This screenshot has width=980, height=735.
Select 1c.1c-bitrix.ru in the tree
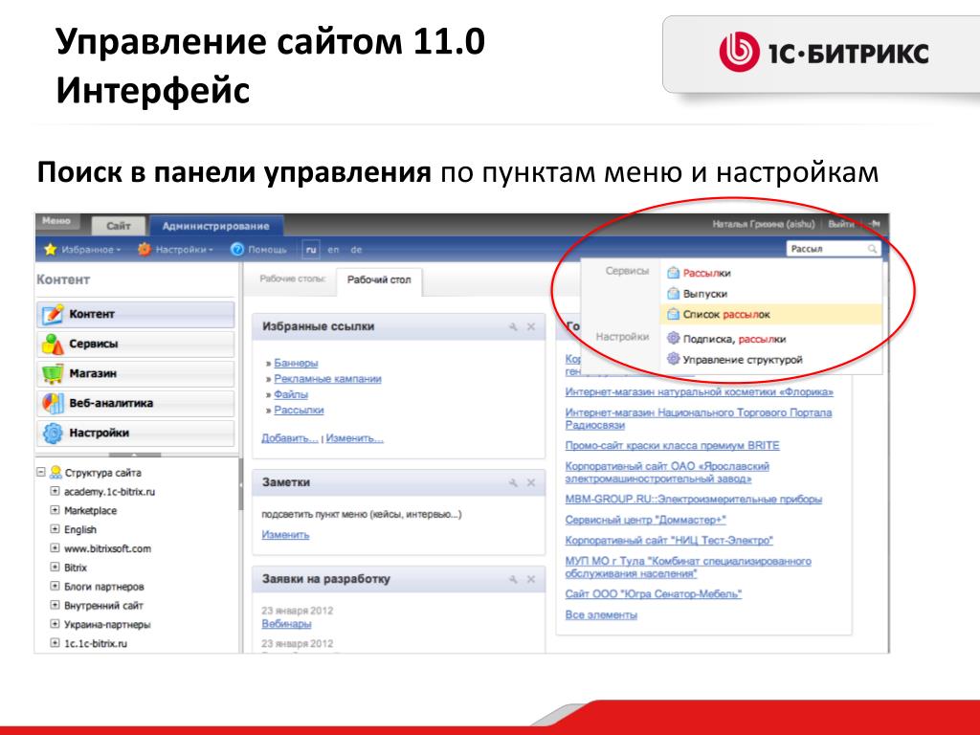point(96,643)
